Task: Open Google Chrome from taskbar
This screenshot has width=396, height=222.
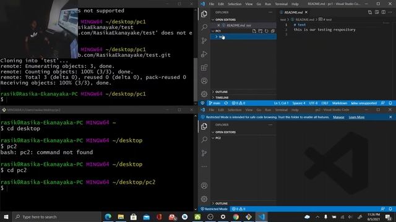Action: coord(236,216)
